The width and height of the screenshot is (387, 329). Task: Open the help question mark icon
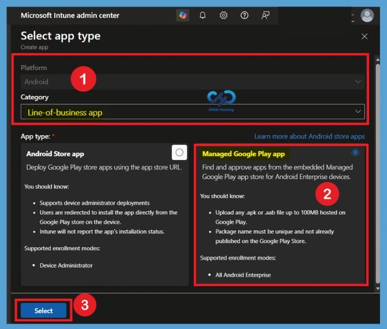(244, 15)
